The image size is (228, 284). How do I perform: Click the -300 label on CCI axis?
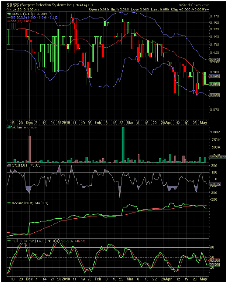214,199
